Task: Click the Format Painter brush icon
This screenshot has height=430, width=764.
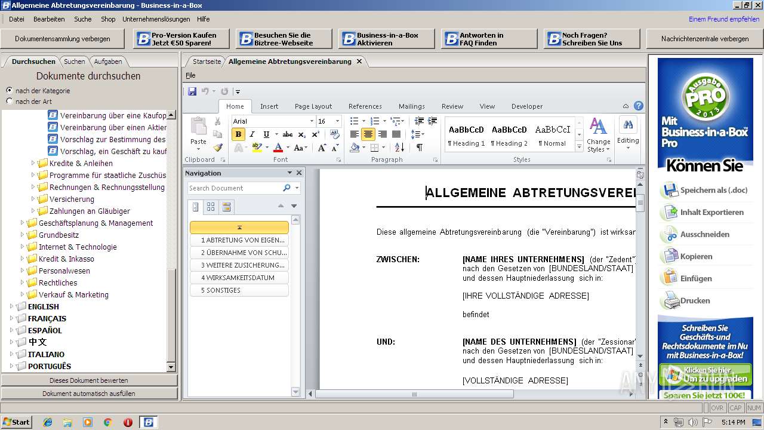Action: (x=217, y=148)
